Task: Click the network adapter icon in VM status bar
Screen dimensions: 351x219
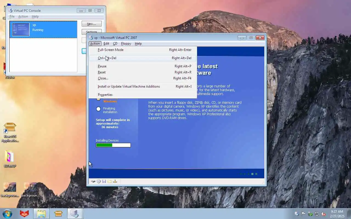Action: (115, 181)
